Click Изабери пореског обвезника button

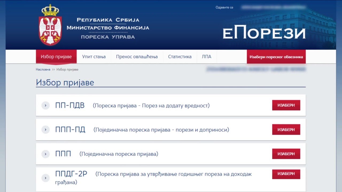pyautogui.click(x=276, y=57)
